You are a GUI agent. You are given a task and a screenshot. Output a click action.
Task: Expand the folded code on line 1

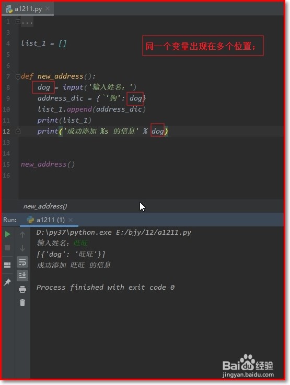click(x=18, y=22)
